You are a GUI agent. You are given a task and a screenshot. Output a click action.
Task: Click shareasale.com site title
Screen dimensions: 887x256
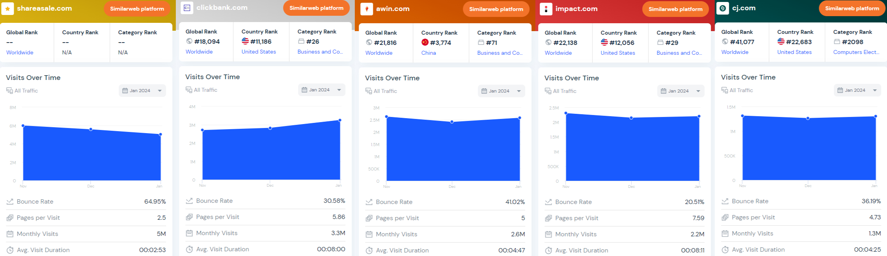point(45,8)
